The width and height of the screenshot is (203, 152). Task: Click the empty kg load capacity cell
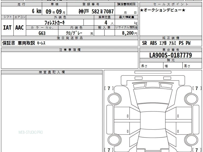[x=126, y=22]
